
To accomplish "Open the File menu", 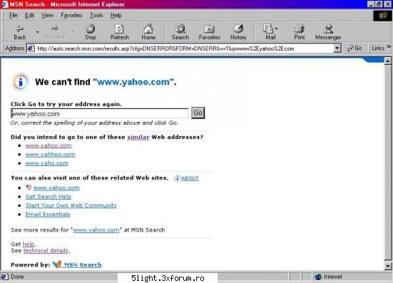I will 13,15.
